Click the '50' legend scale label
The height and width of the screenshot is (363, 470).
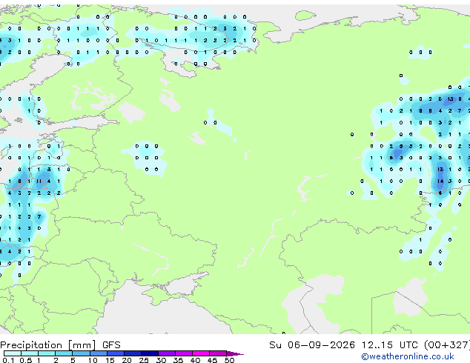pos(229,360)
